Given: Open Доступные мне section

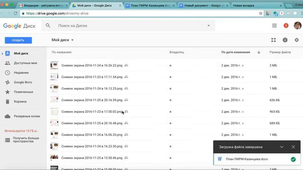Looking at the screenshot, I should click(x=25, y=63).
